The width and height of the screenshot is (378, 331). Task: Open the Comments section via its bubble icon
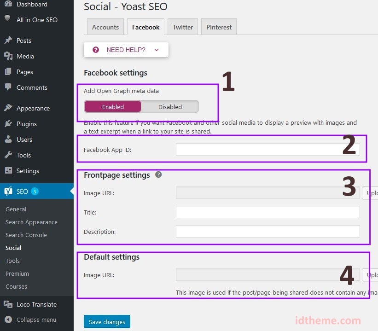[x=7, y=87]
